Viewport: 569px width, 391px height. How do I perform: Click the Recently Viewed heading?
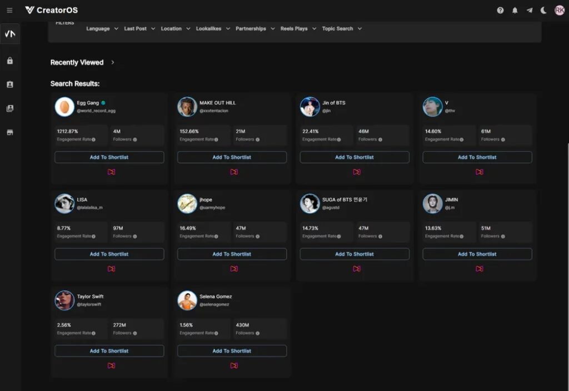click(x=77, y=62)
